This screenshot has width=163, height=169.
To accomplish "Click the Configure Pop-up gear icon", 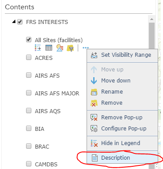I will coord(94,129).
